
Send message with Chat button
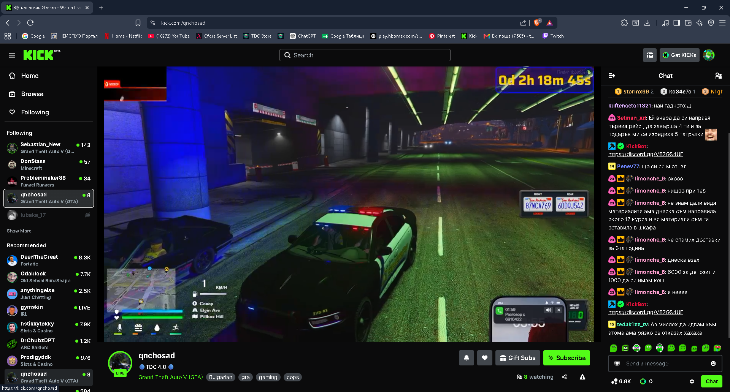pyautogui.click(x=712, y=381)
